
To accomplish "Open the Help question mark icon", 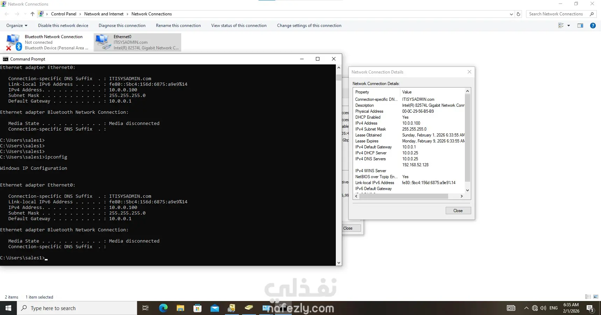I will [x=593, y=26].
